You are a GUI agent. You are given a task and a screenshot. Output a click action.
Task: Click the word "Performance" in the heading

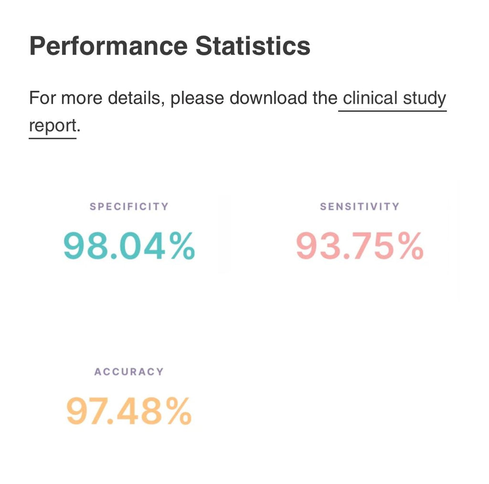tap(108, 46)
